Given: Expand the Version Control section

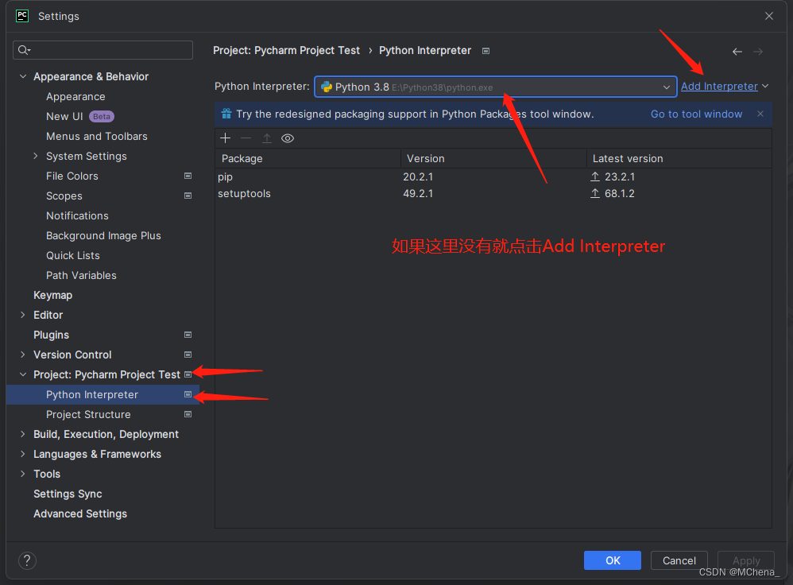Looking at the screenshot, I should (x=23, y=354).
